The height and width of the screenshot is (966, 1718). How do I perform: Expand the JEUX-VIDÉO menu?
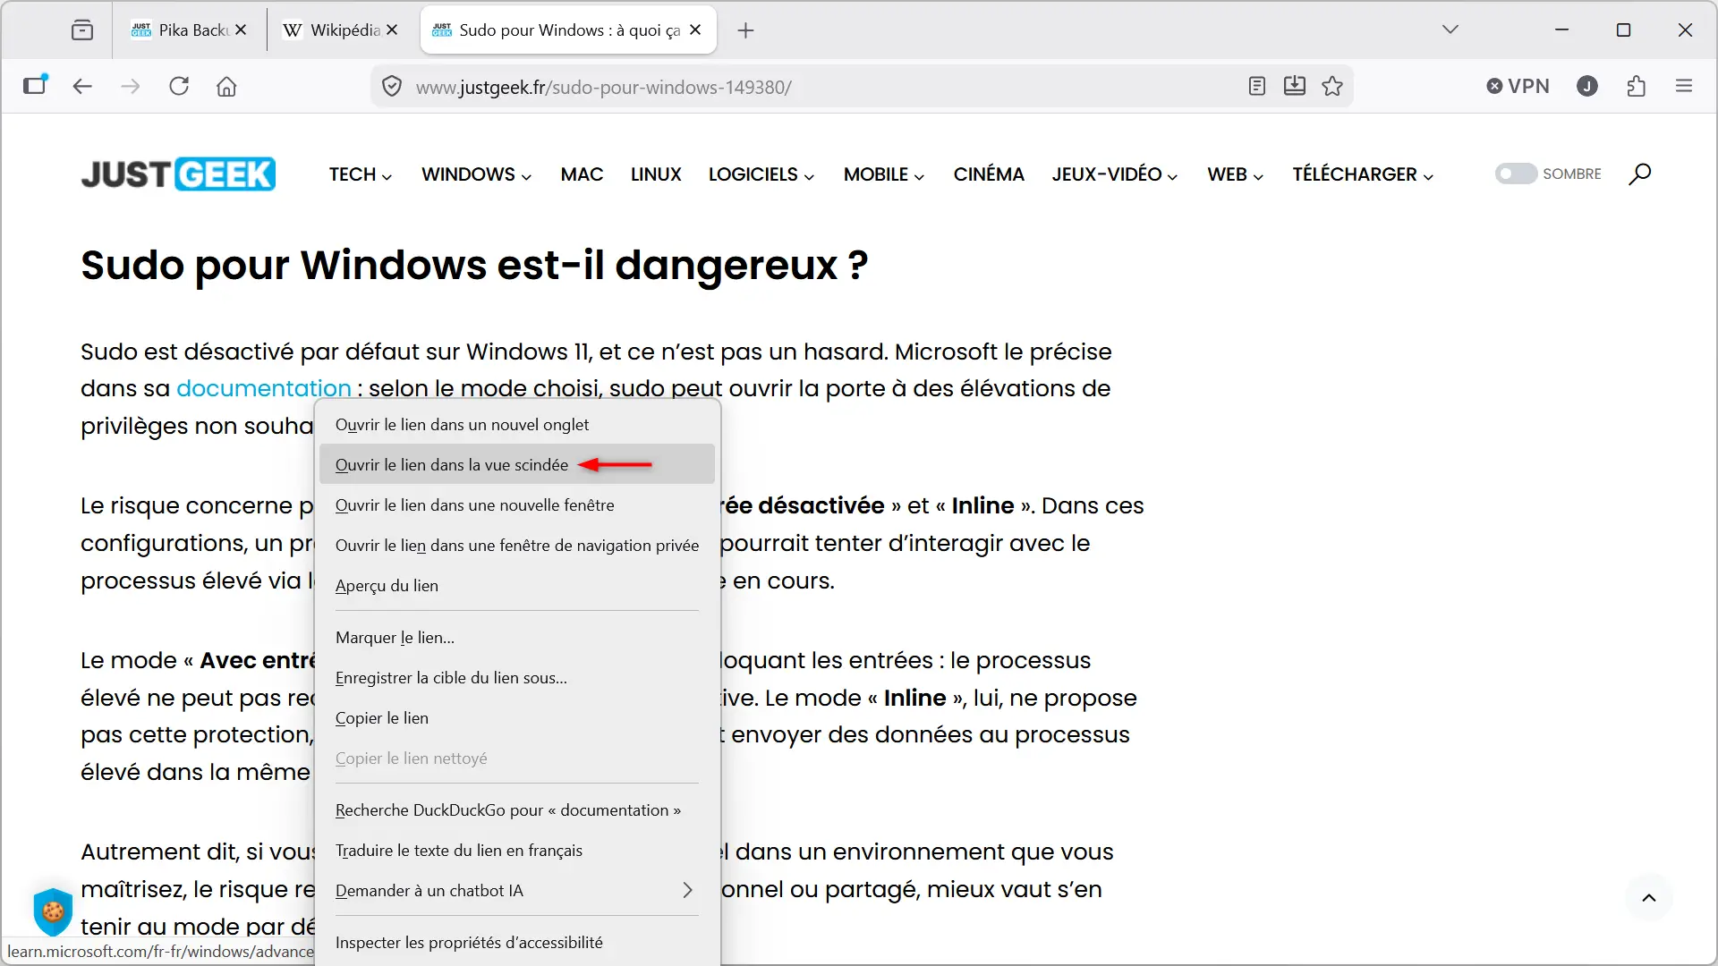point(1115,174)
